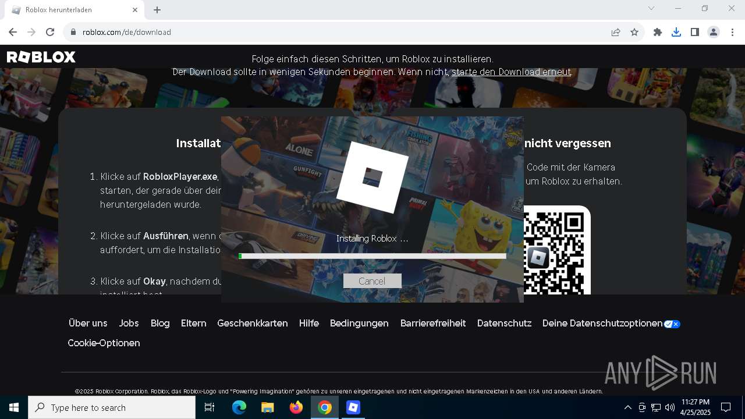Toggle the Chrome side panel

click(695, 32)
